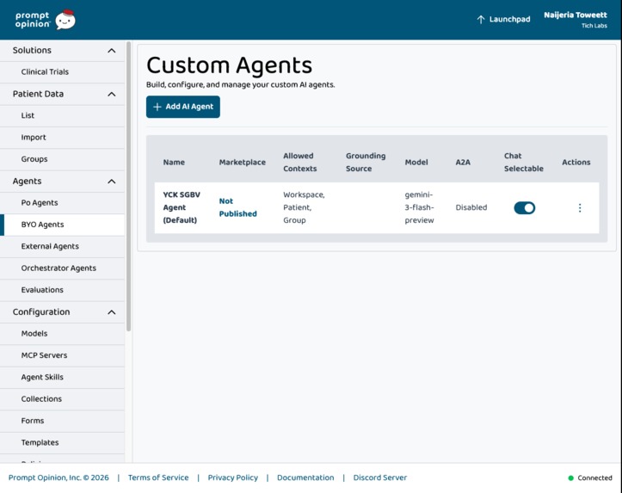This screenshot has width=622, height=493.
Task: Click the Prompt Opinion mascot logo
Action: (x=65, y=20)
